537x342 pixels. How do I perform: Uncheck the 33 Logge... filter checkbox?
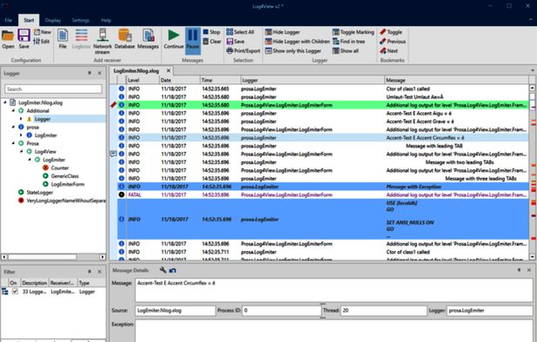point(15,292)
